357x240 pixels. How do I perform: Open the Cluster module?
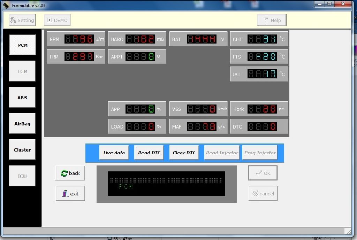pyautogui.click(x=22, y=150)
